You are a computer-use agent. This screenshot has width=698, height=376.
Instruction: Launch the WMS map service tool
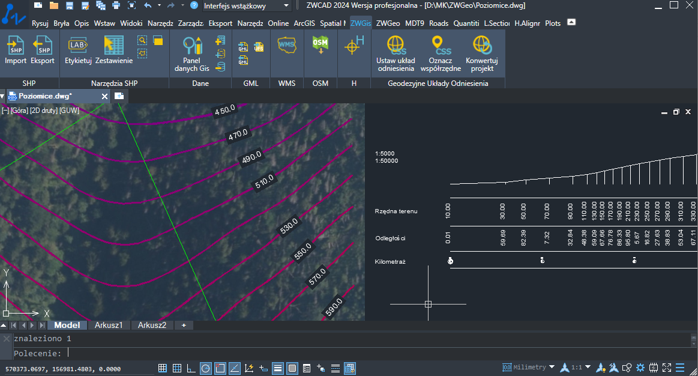pyautogui.click(x=287, y=46)
